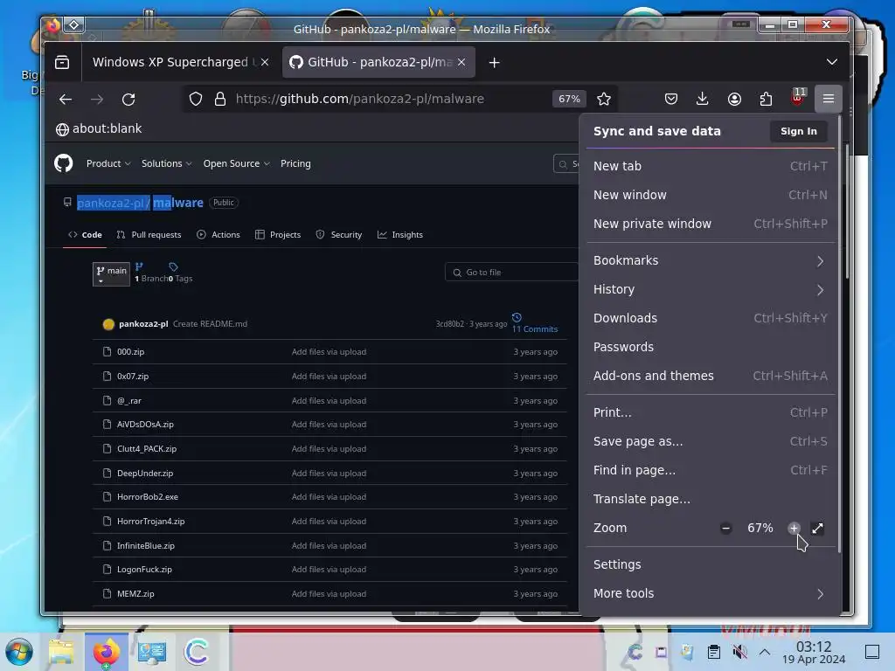This screenshot has height=671, width=895.
Task: Zoom in with the plus button
Action: click(794, 529)
